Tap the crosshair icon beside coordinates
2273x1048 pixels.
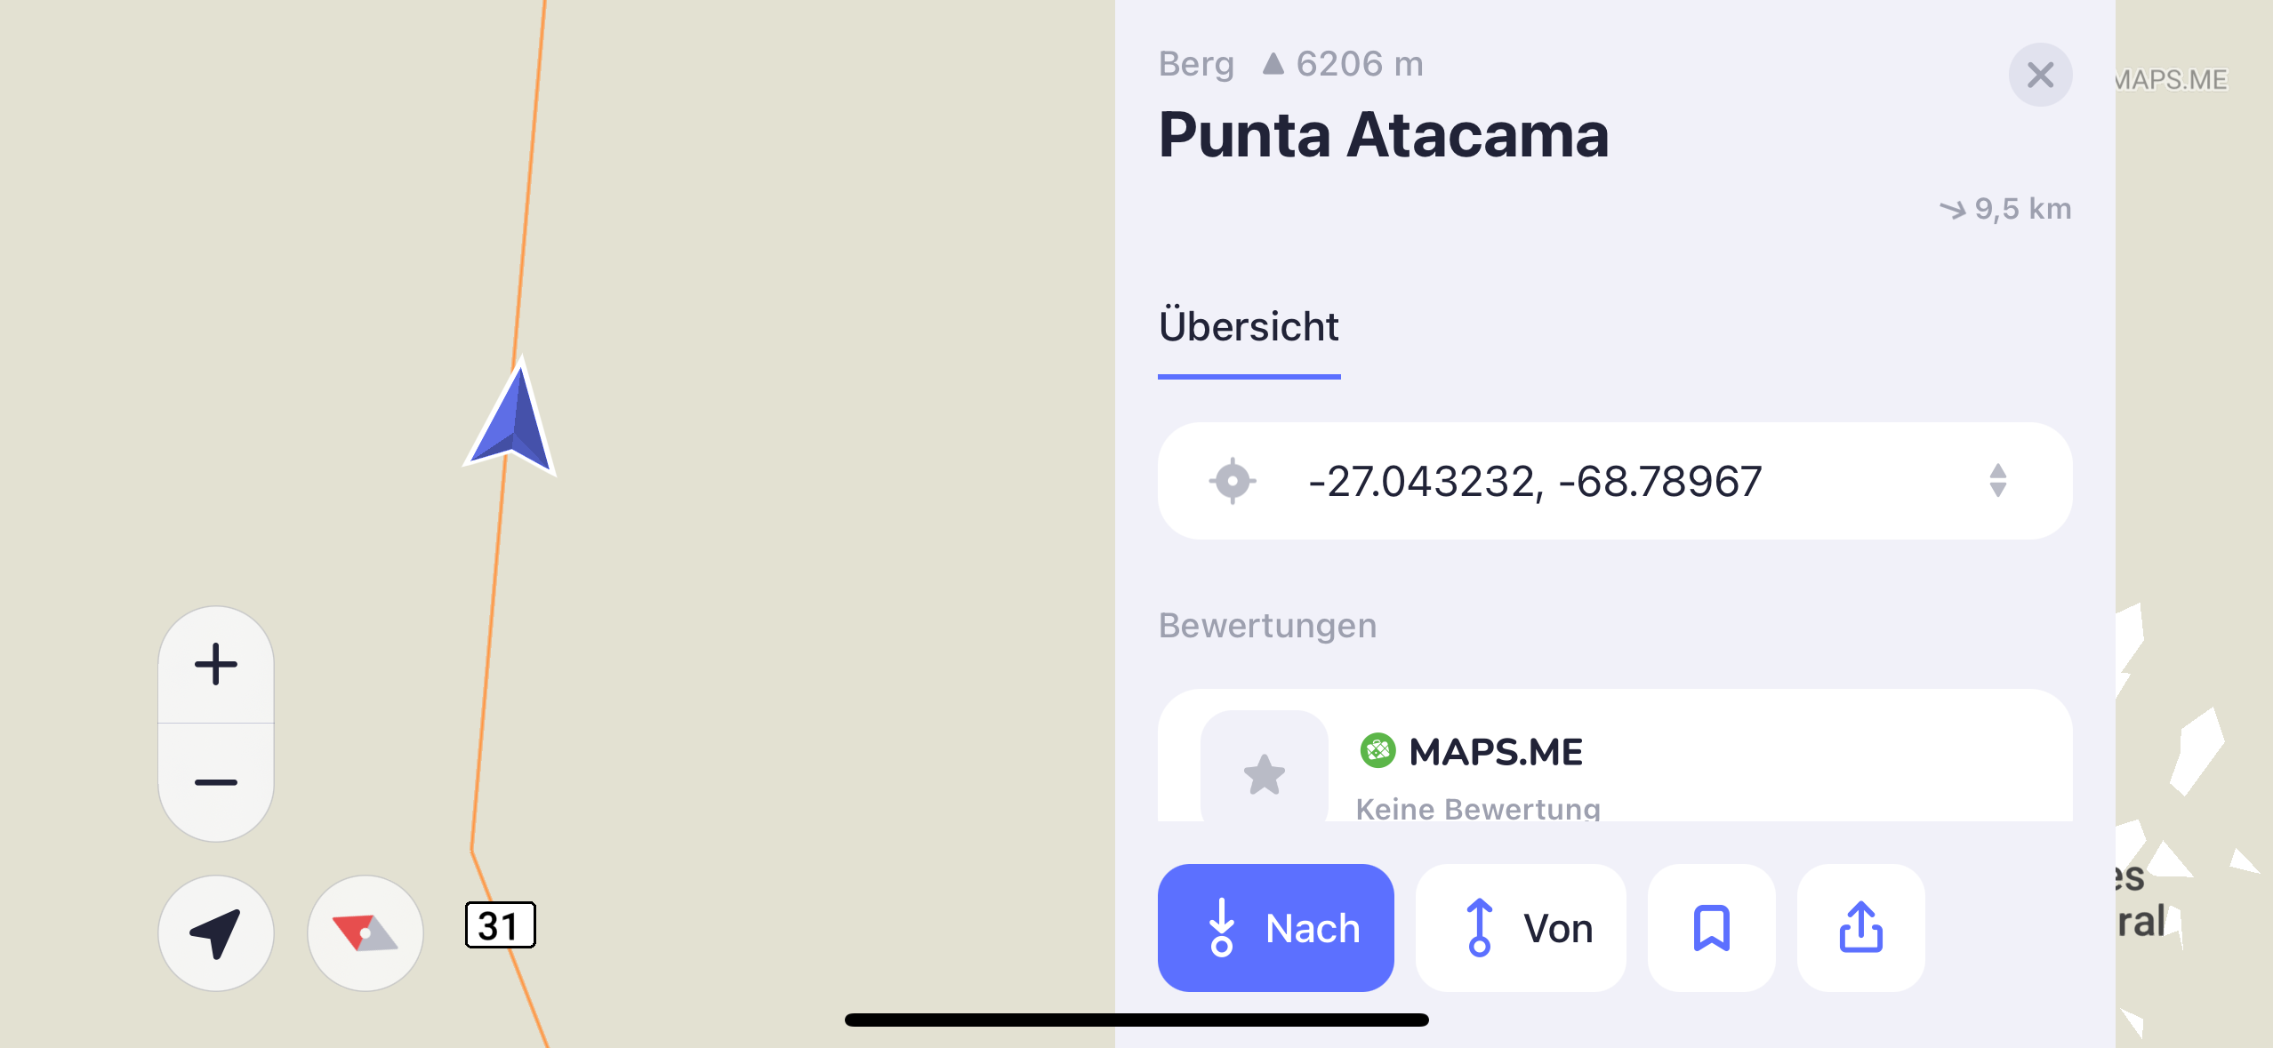click(x=1233, y=481)
